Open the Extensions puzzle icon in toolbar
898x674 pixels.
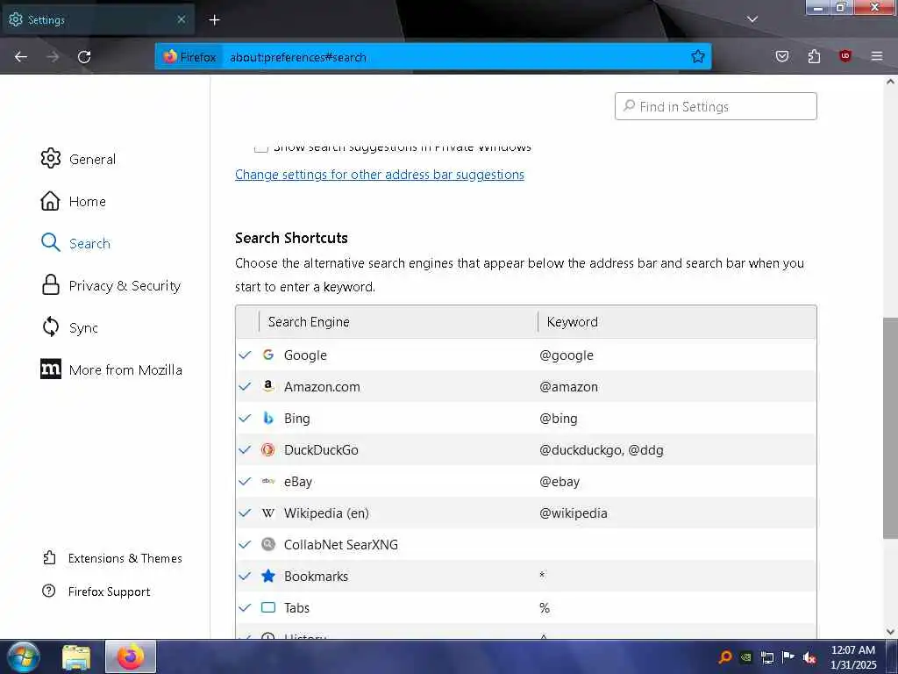(814, 56)
